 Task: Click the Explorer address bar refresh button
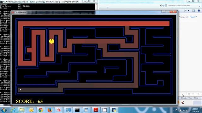click(163, 6)
